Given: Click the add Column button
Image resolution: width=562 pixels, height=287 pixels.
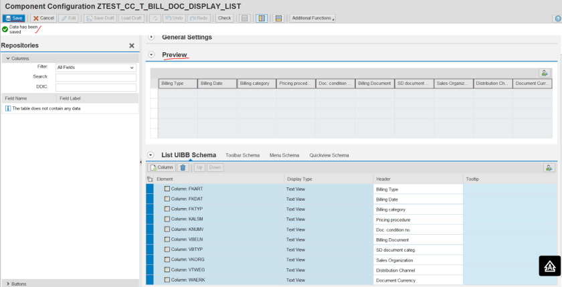Looking at the screenshot, I should pyautogui.click(x=161, y=167).
